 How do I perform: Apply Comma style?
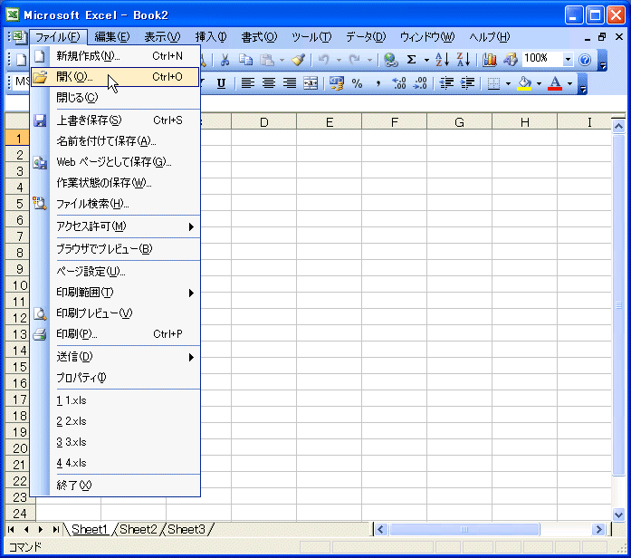pos(378,83)
